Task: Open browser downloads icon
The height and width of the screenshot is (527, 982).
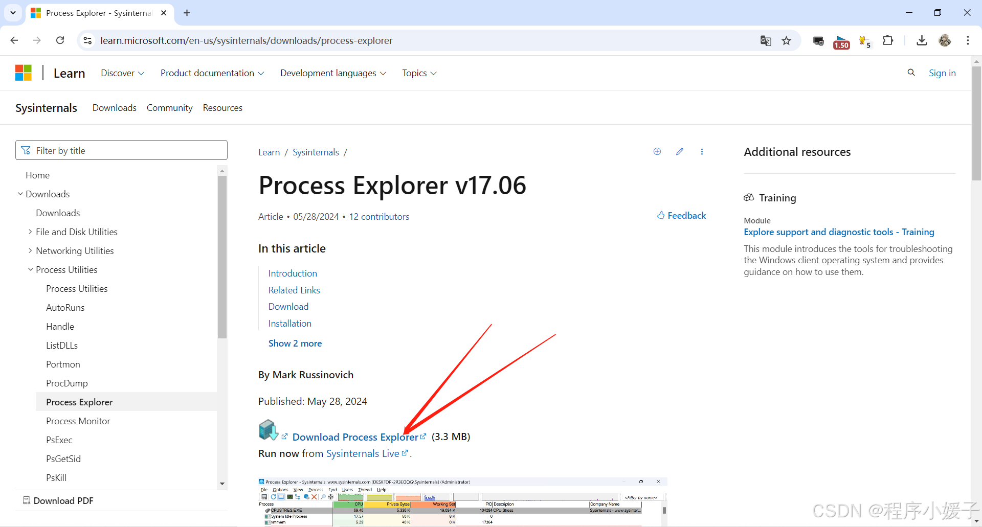Action: (x=922, y=40)
